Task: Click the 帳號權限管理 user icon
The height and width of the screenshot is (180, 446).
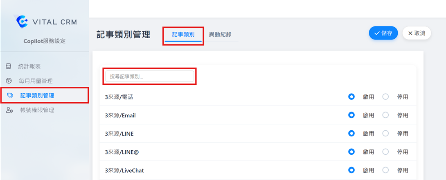Action: tap(9, 110)
